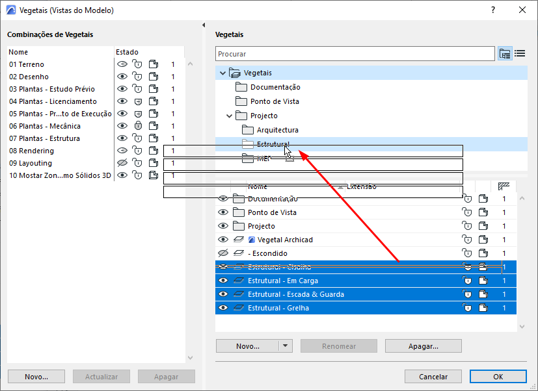Click lock icon of Ponto de Vista row
The image size is (538, 391).
[x=467, y=212]
